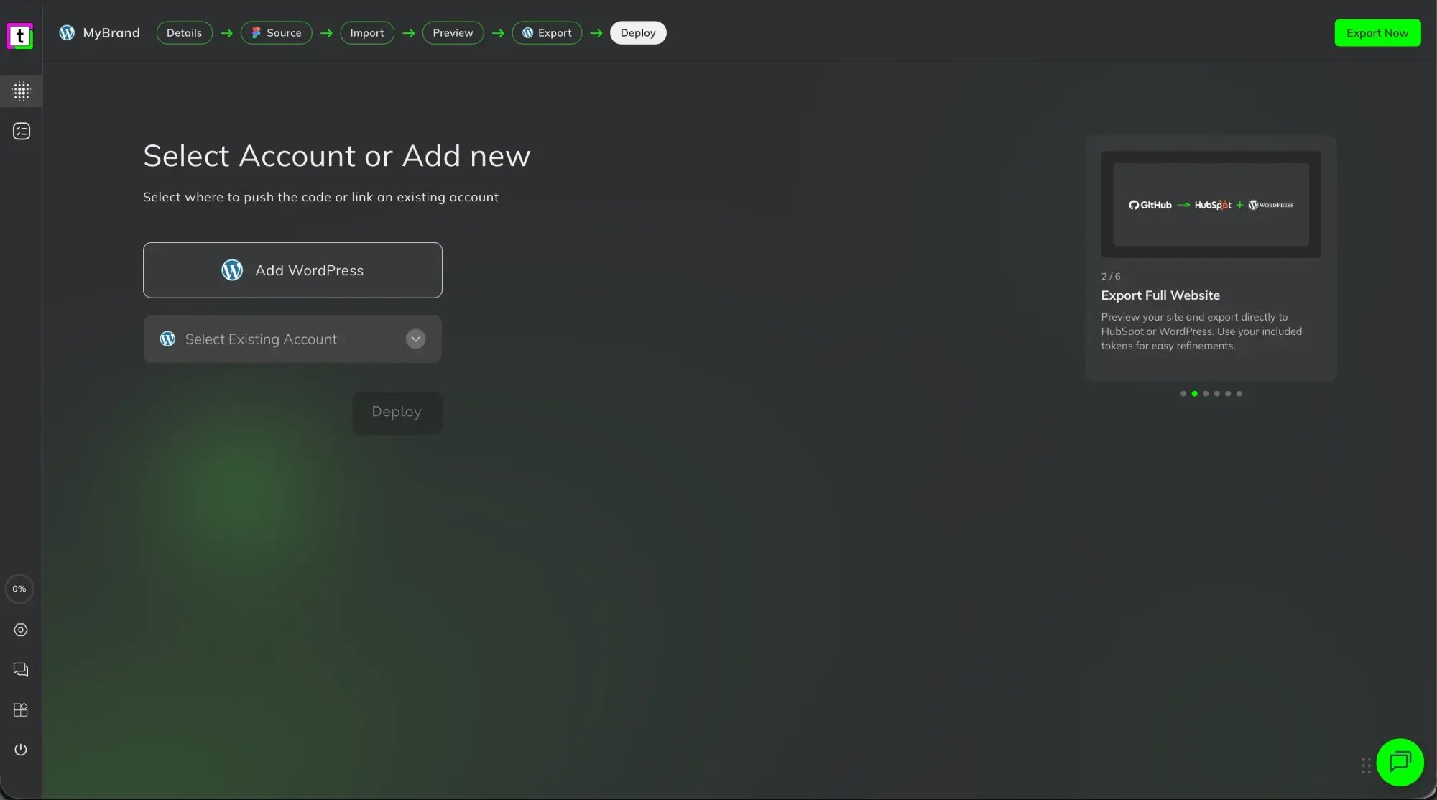Open the apps/plugins grid icon in sidebar
This screenshot has height=800, width=1437.
[x=21, y=710]
